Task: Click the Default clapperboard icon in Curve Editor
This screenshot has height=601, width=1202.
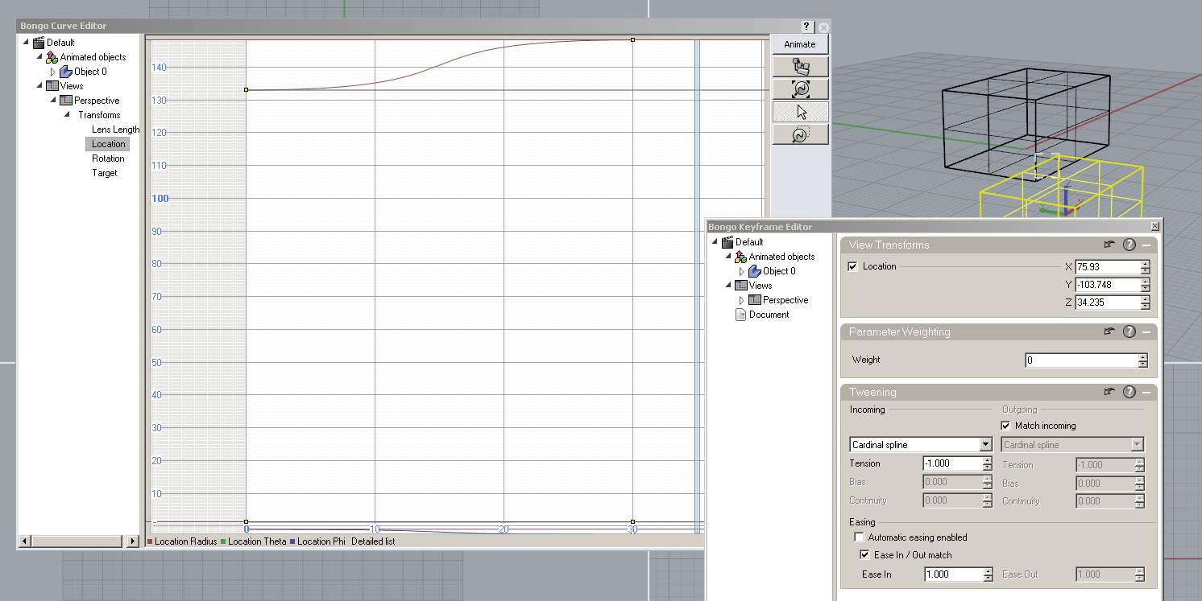Action: point(39,43)
